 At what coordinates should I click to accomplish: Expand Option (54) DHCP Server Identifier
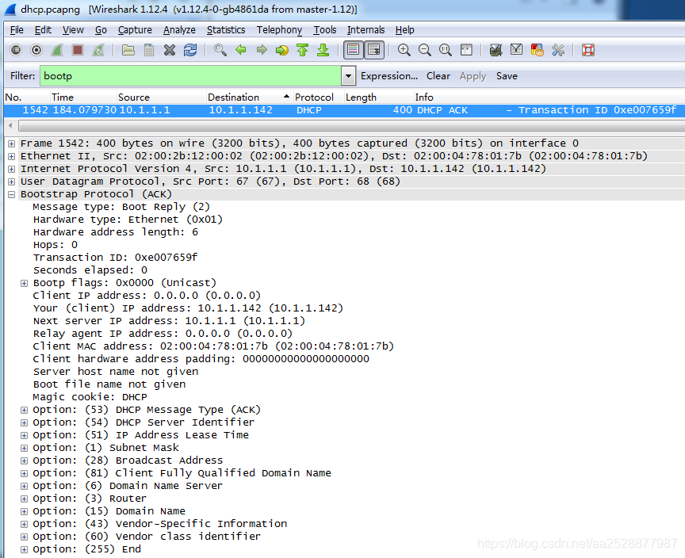pos(25,422)
